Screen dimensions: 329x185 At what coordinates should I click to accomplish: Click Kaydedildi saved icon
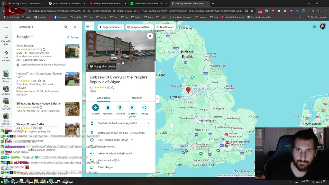(108, 108)
